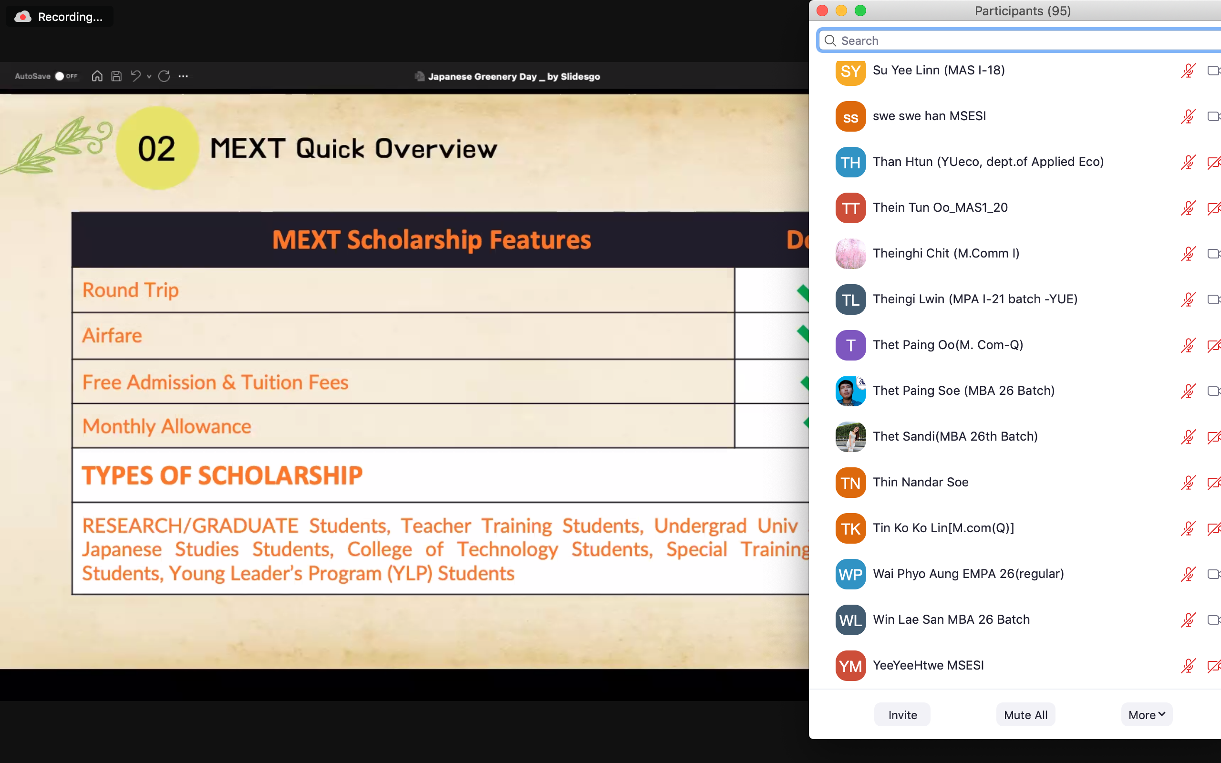Screen dimensions: 1221x763
Task: Click muted mic icon for YeeYeeHtwe MSESI
Action: click(x=1188, y=666)
